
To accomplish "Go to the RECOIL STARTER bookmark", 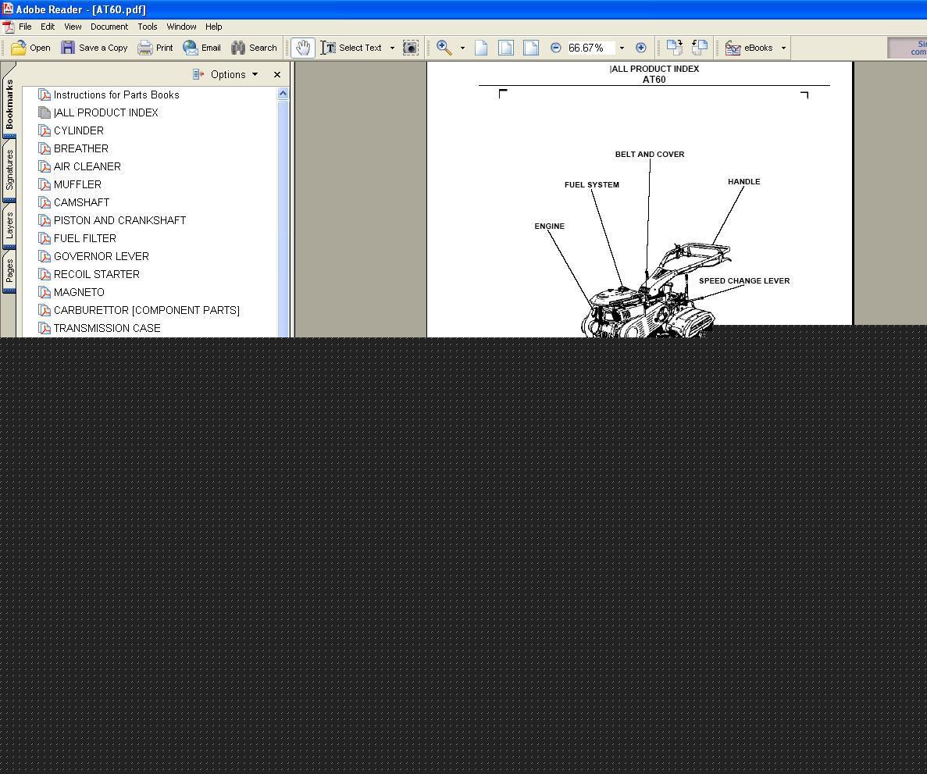I will click(x=96, y=274).
